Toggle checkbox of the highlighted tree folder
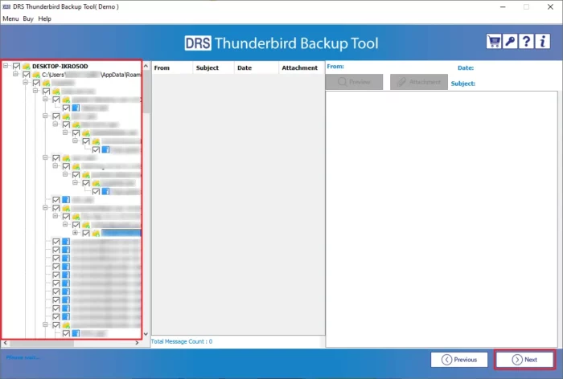 86,233
